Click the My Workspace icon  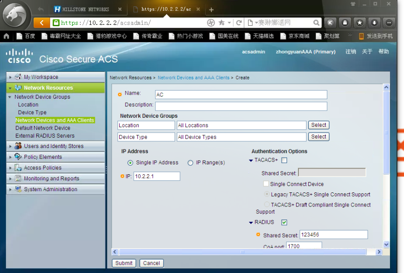(18, 77)
